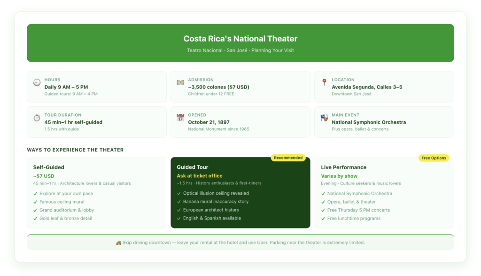481x276 pixels.
Task: Click checkmark next to Famous ceiling mural
Action: [35, 202]
